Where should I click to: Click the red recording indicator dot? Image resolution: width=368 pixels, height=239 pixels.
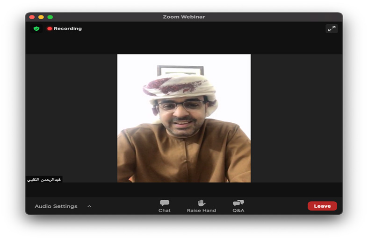tap(50, 28)
